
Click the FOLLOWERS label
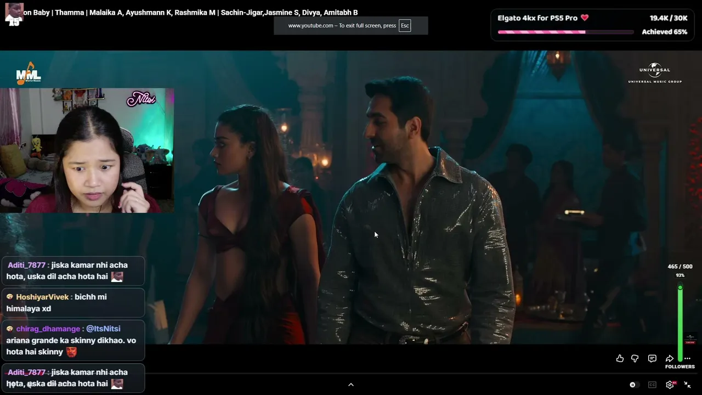coord(680,366)
